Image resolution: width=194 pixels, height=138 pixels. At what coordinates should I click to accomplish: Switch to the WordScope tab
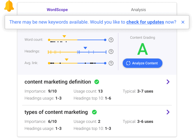pos(57,10)
